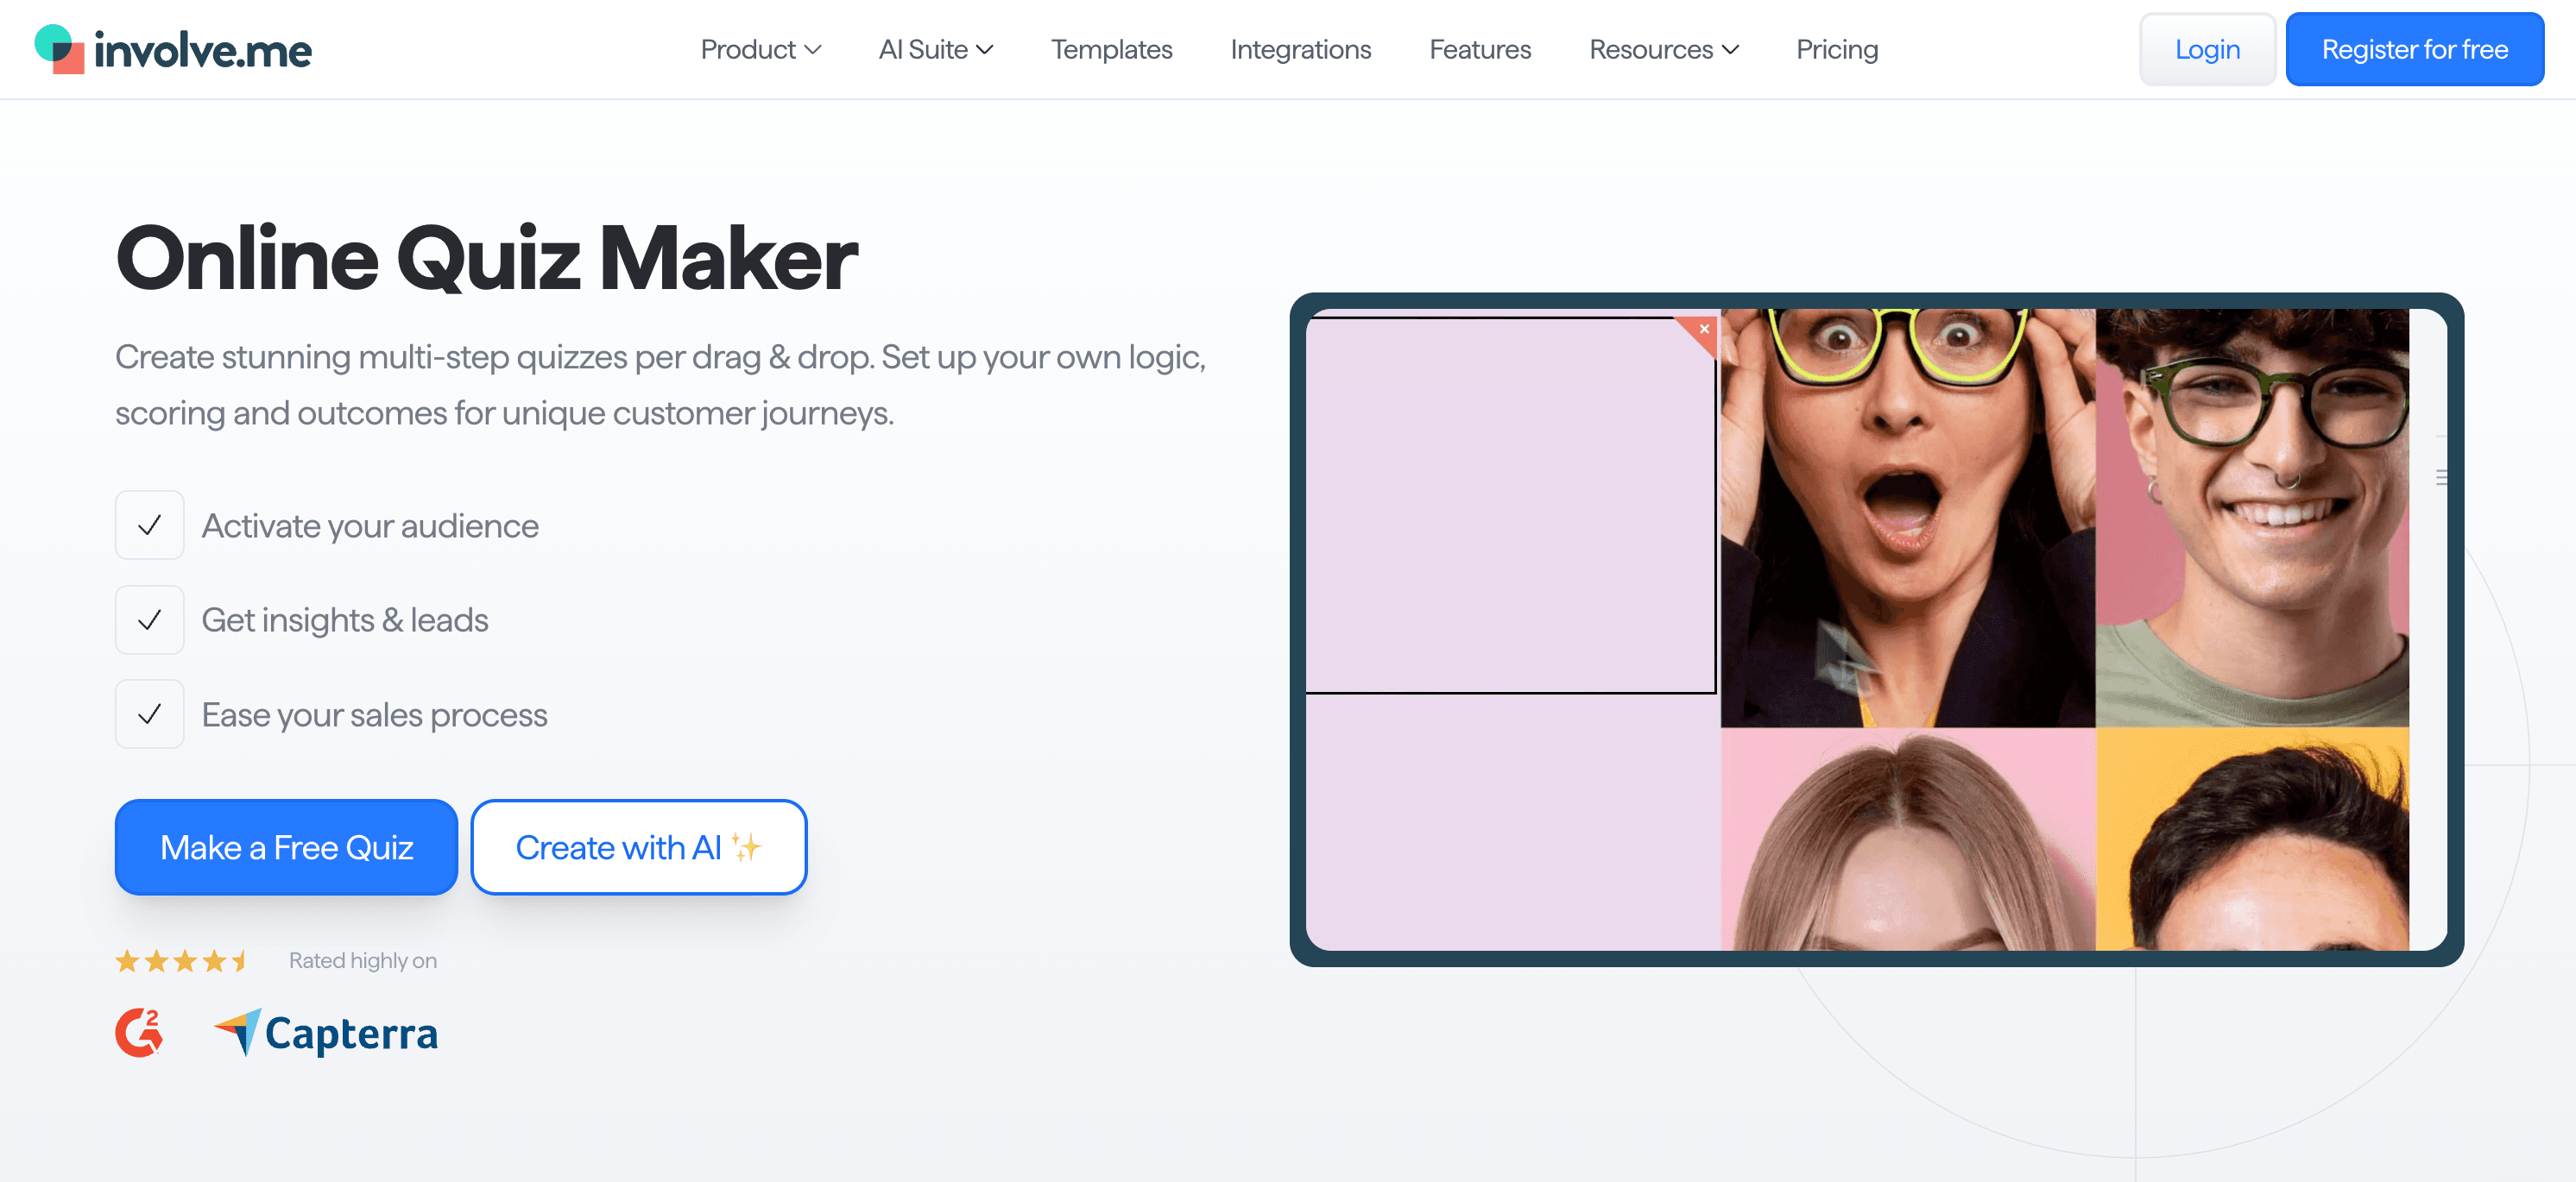Expand the Resources dropdown menu
The image size is (2576, 1182).
1664,49
